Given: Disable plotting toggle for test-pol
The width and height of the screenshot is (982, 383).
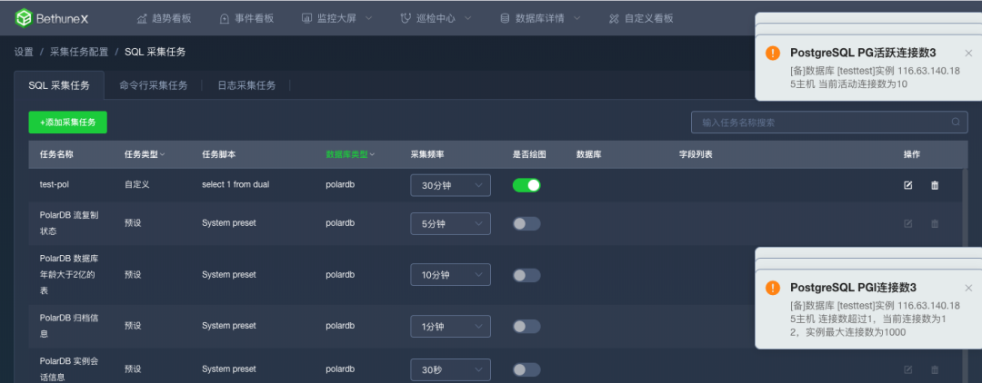Looking at the screenshot, I should (x=526, y=185).
